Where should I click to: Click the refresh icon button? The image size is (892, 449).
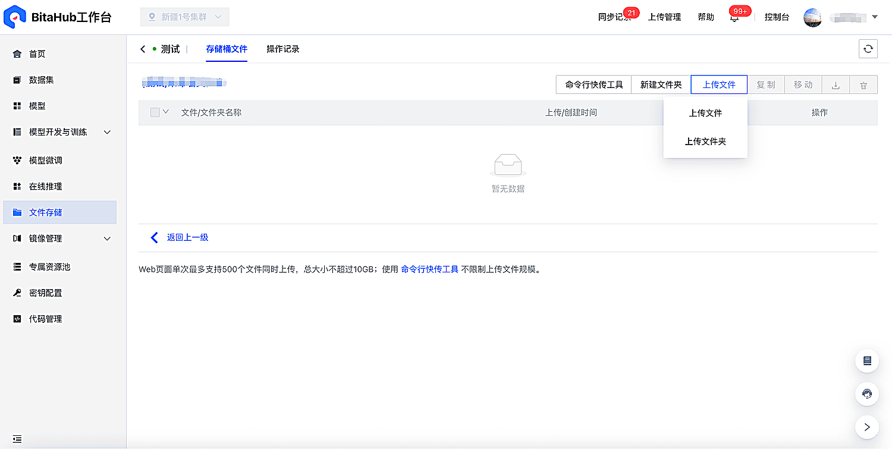868,49
